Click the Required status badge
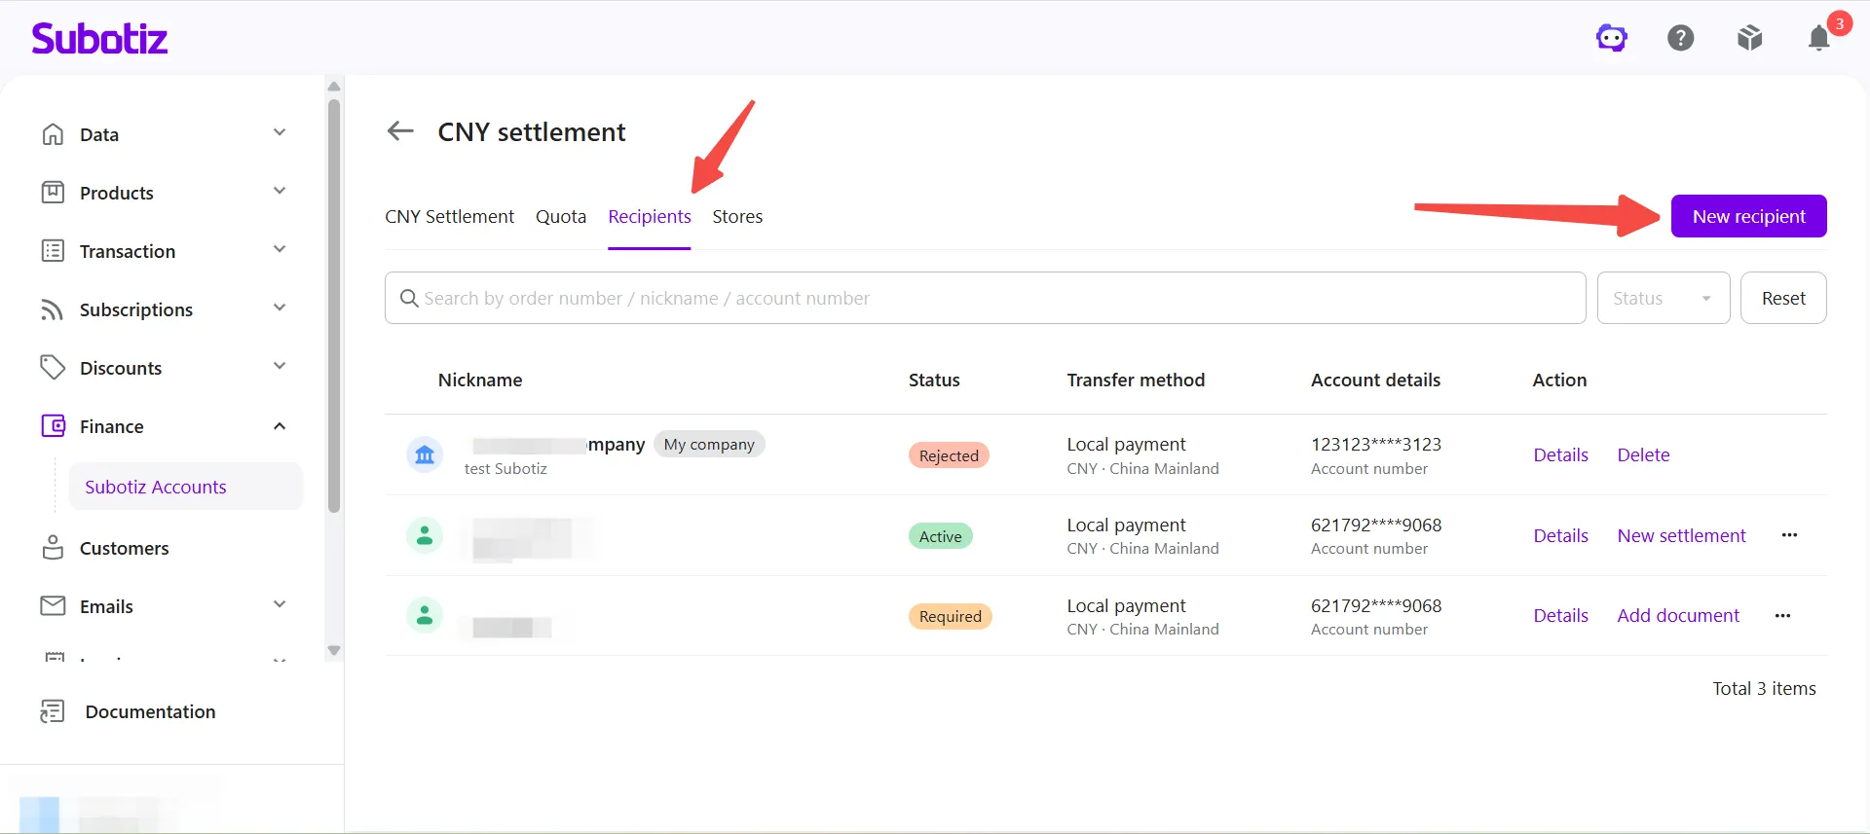This screenshot has height=834, width=1870. tap(950, 616)
